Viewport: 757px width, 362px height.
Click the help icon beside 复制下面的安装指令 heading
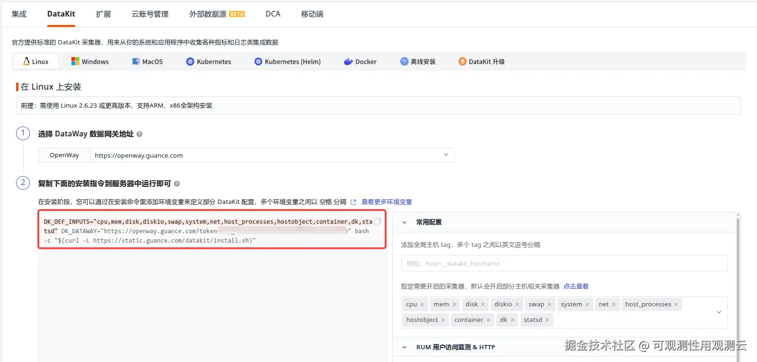177,184
